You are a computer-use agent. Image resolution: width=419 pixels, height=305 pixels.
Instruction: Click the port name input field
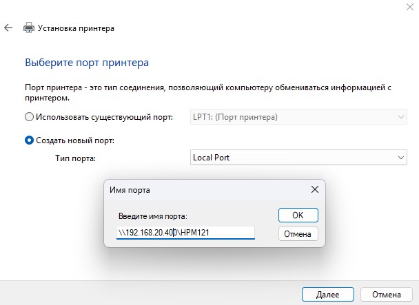[x=185, y=233]
